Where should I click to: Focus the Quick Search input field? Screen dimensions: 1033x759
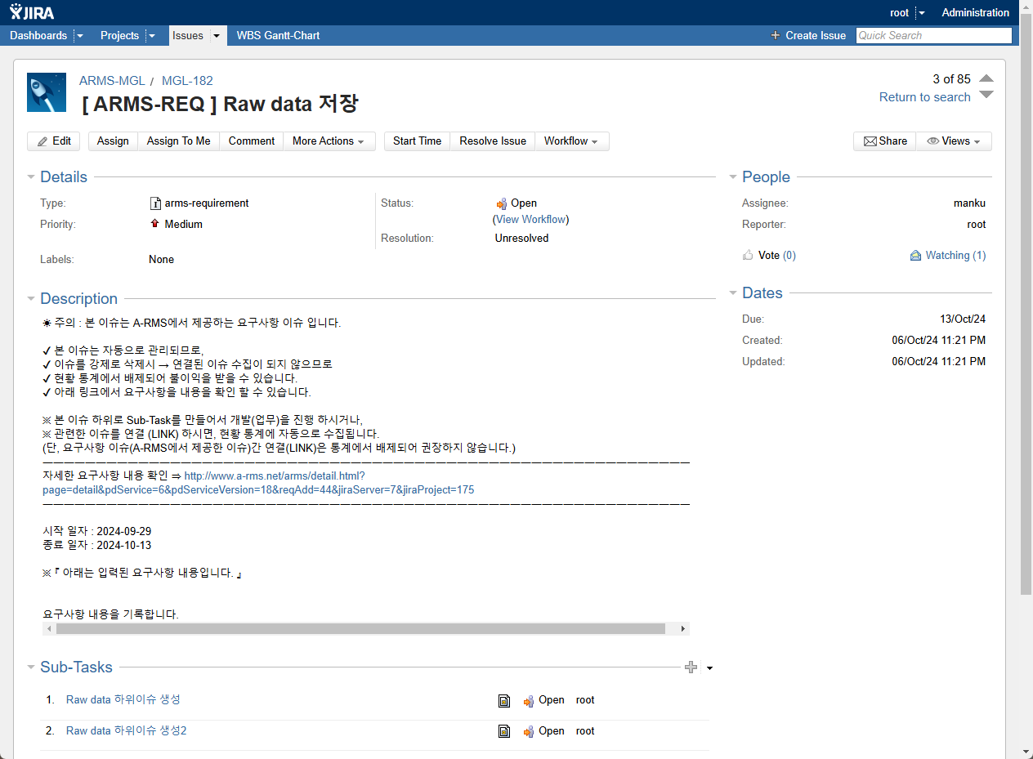point(933,35)
